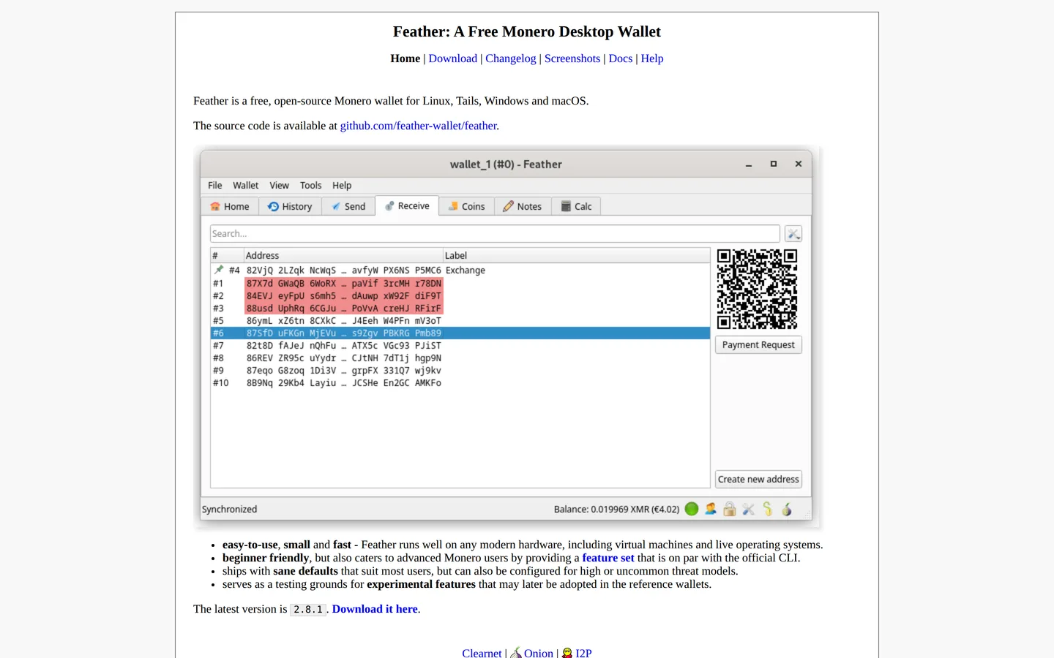Click the 2.8.1 version number
The width and height of the screenshot is (1054, 658).
pos(308,610)
